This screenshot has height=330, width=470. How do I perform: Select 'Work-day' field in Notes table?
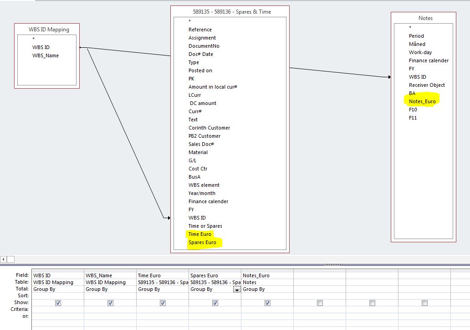point(420,52)
